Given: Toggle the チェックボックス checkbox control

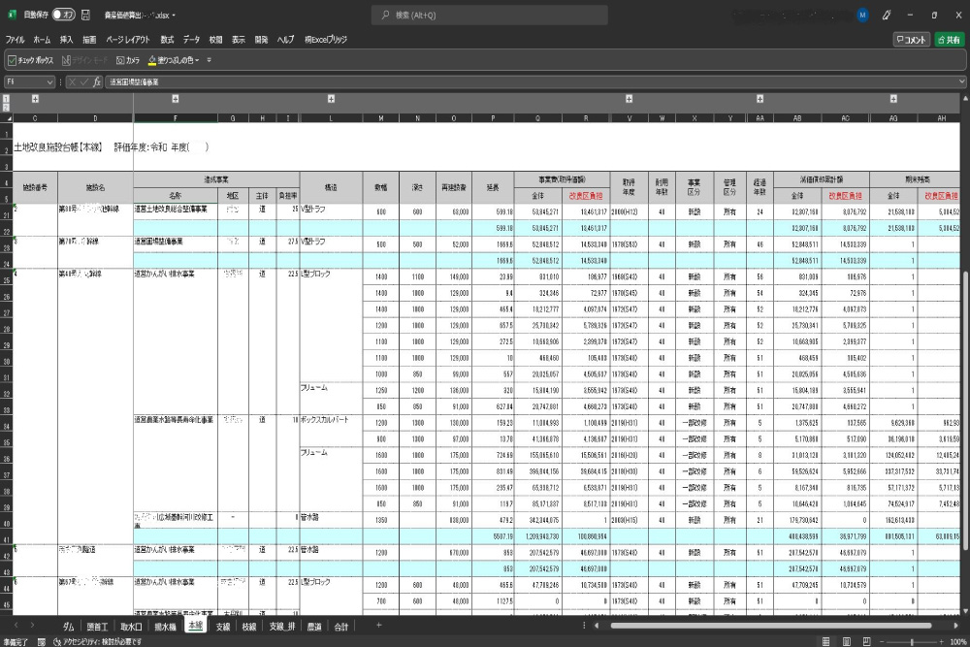Looking at the screenshot, I should [x=12, y=60].
